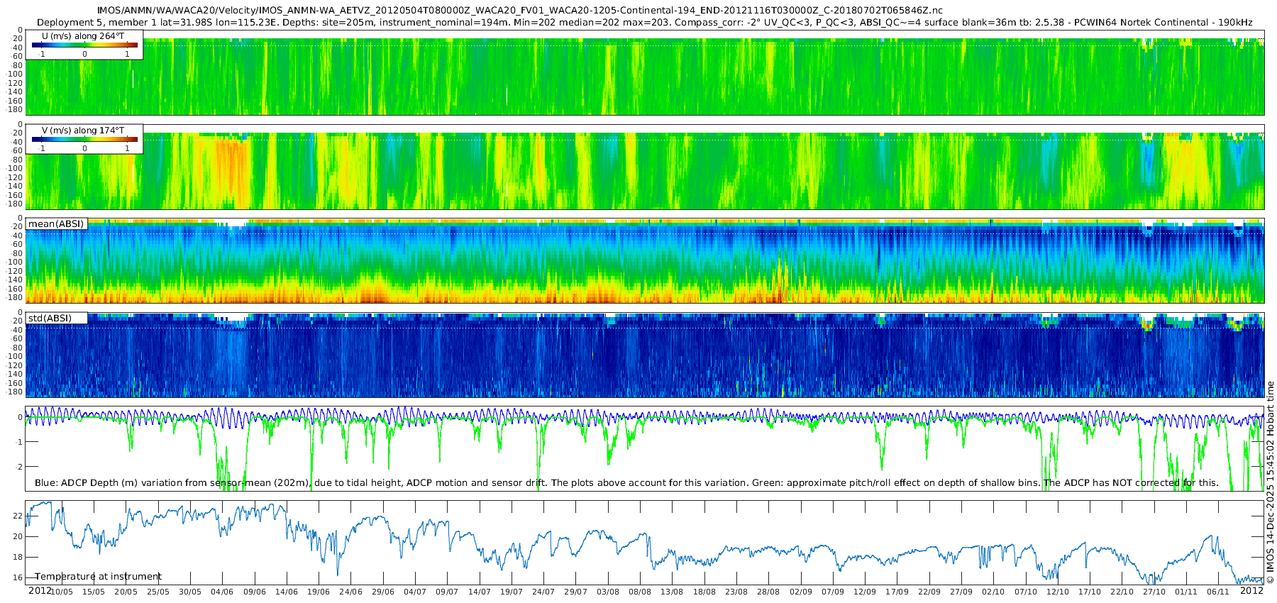Image resolution: width=1277 pixels, height=603 pixels.
Task: Select the mean(ABSI) panel label
Action: (56, 224)
